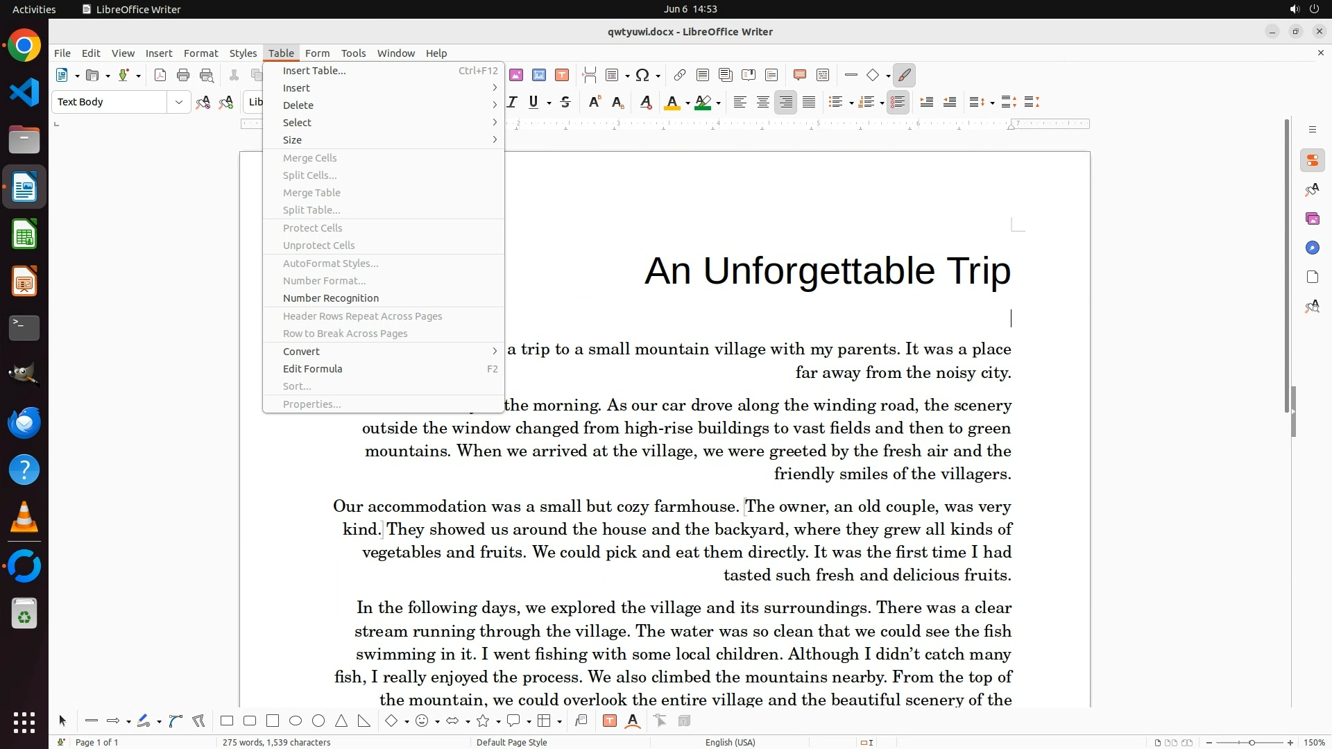Click the Print document icon

[183, 76]
